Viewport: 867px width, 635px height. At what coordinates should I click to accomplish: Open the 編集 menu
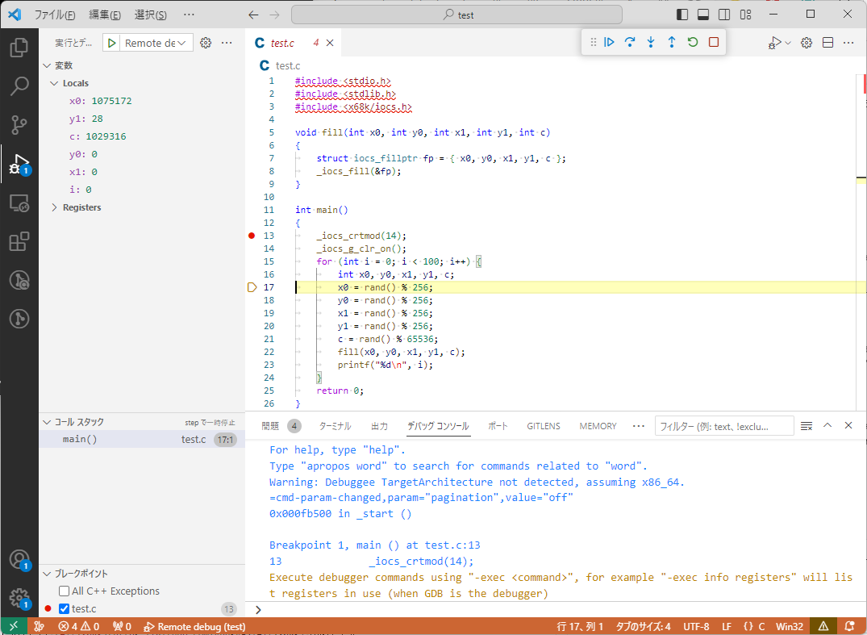pos(105,15)
